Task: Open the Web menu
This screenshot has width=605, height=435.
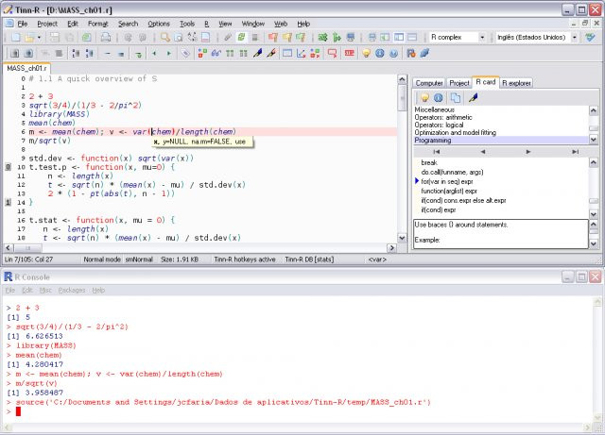Action: tap(281, 24)
